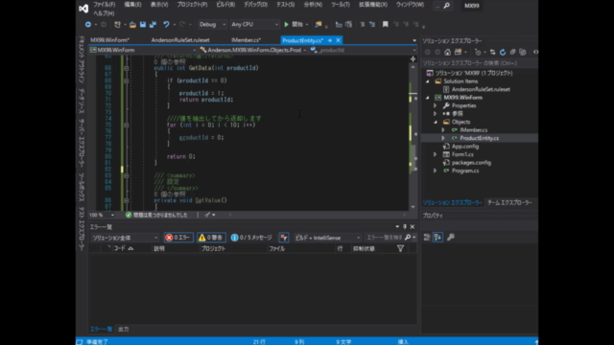Click the Alphabetical sort icon in the Properties panel
The width and height of the screenshot is (614, 345).
click(437, 237)
